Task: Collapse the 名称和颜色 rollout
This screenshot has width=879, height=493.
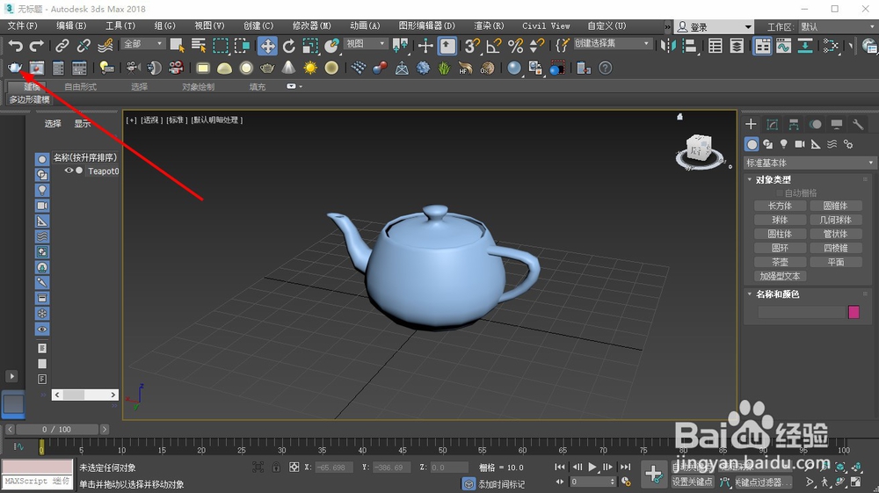Action: 777,294
